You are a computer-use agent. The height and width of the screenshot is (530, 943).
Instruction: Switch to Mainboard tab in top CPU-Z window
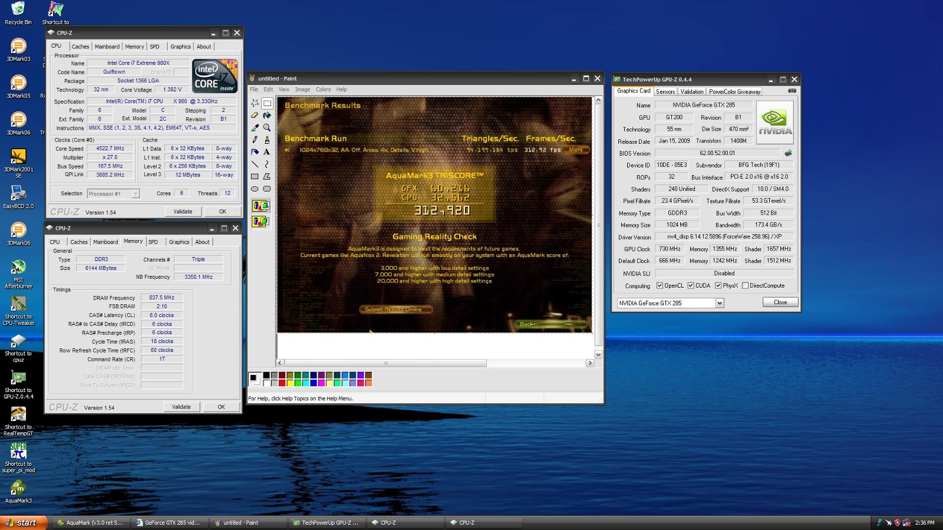pyautogui.click(x=107, y=47)
